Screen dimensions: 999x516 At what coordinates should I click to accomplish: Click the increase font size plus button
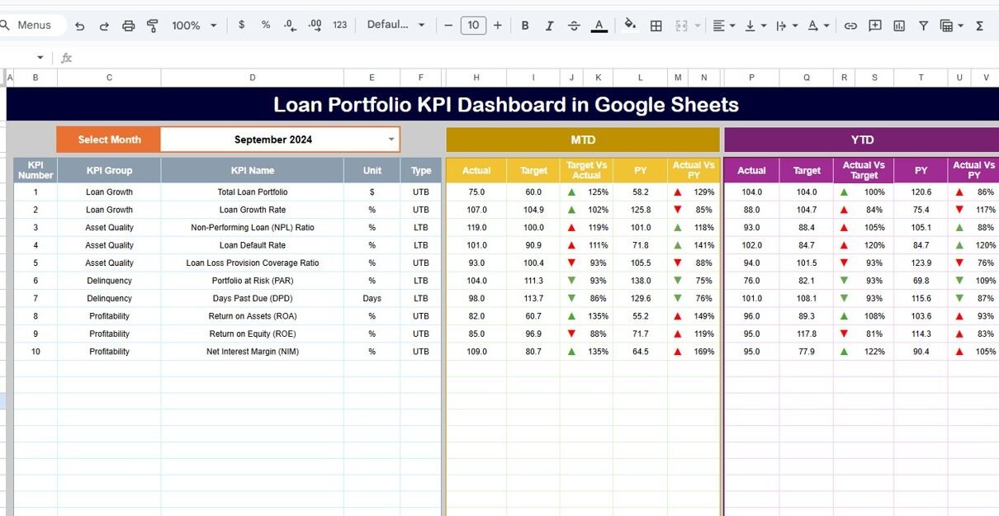tap(497, 26)
